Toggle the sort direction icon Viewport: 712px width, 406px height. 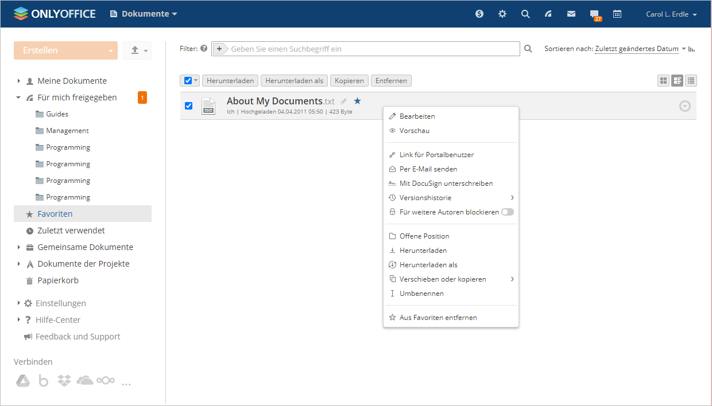[692, 49]
